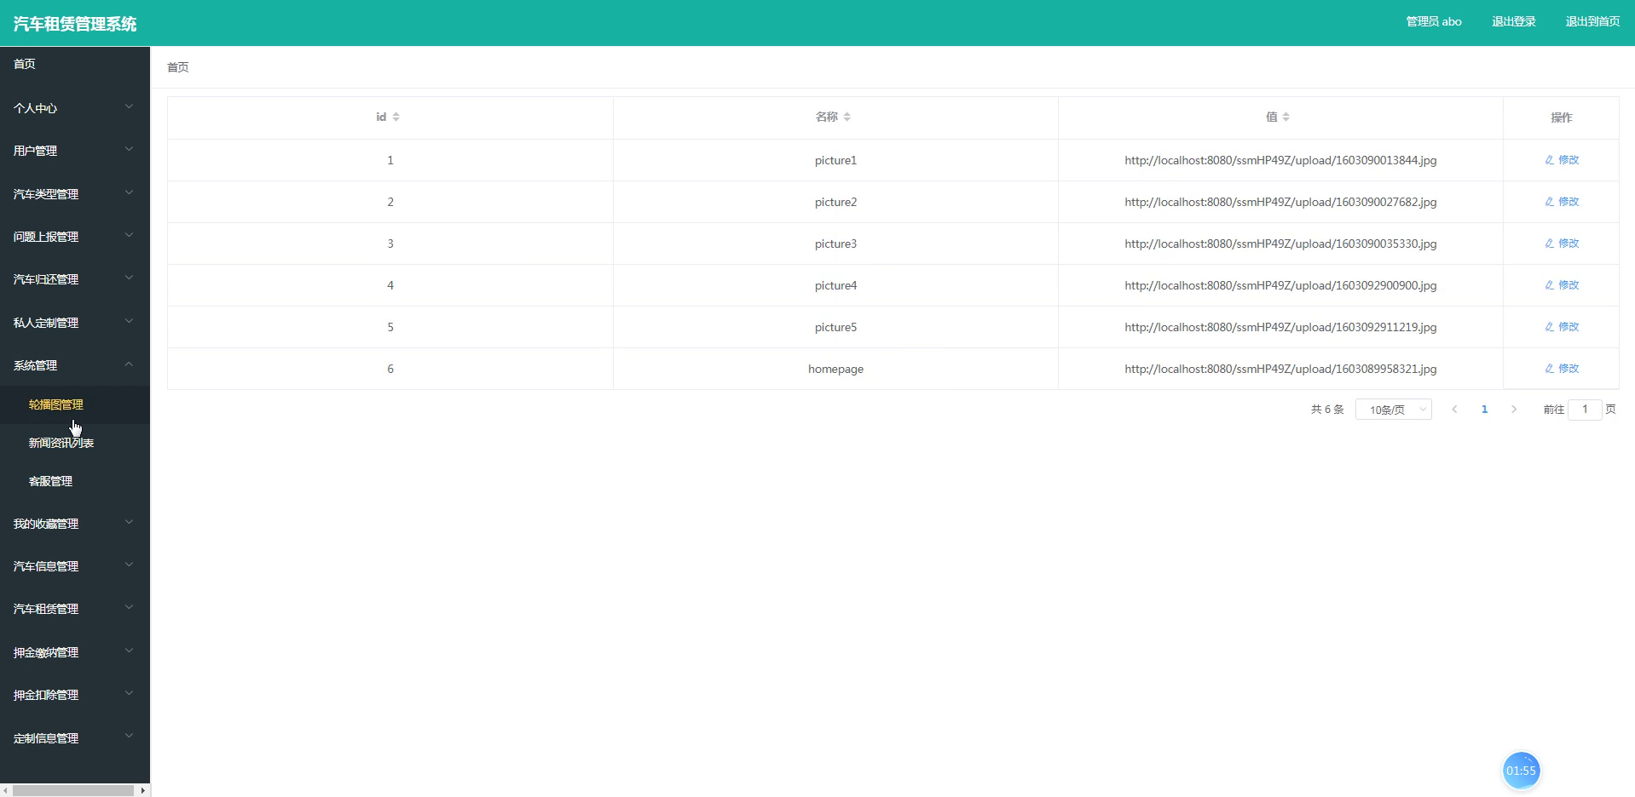This screenshot has width=1635, height=797.
Task: Click the 操作 column header
Action: (1561, 118)
